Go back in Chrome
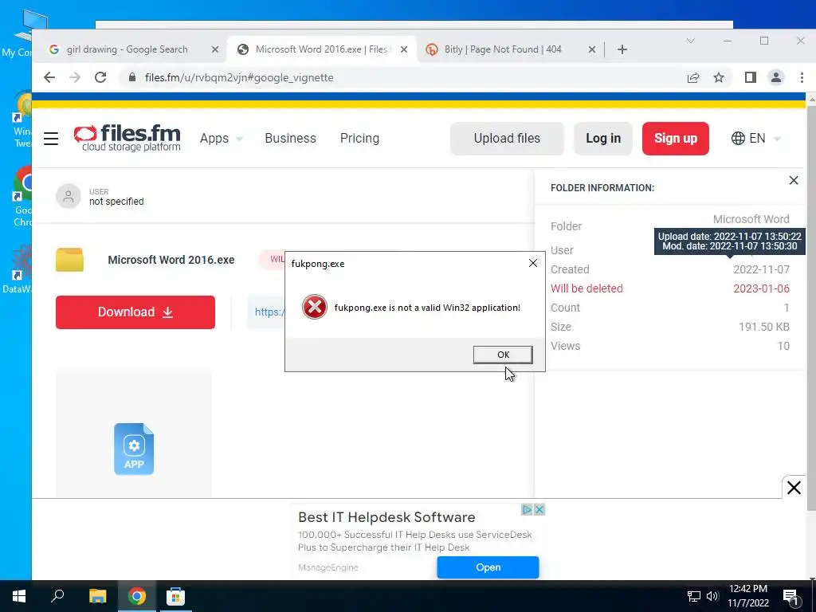This screenshot has height=612, width=816. tap(49, 77)
